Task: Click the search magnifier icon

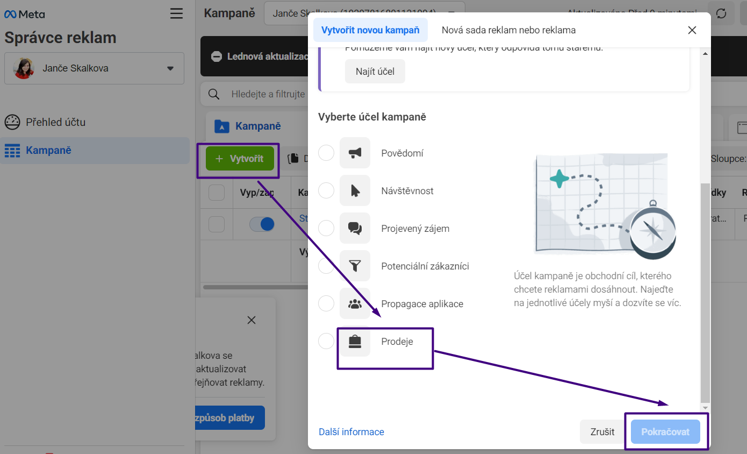Action: [214, 94]
